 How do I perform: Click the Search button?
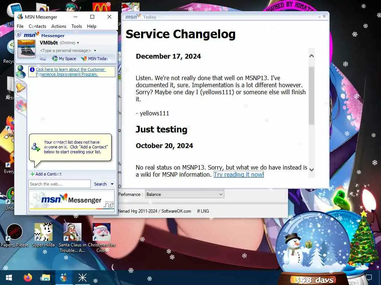[100, 184]
